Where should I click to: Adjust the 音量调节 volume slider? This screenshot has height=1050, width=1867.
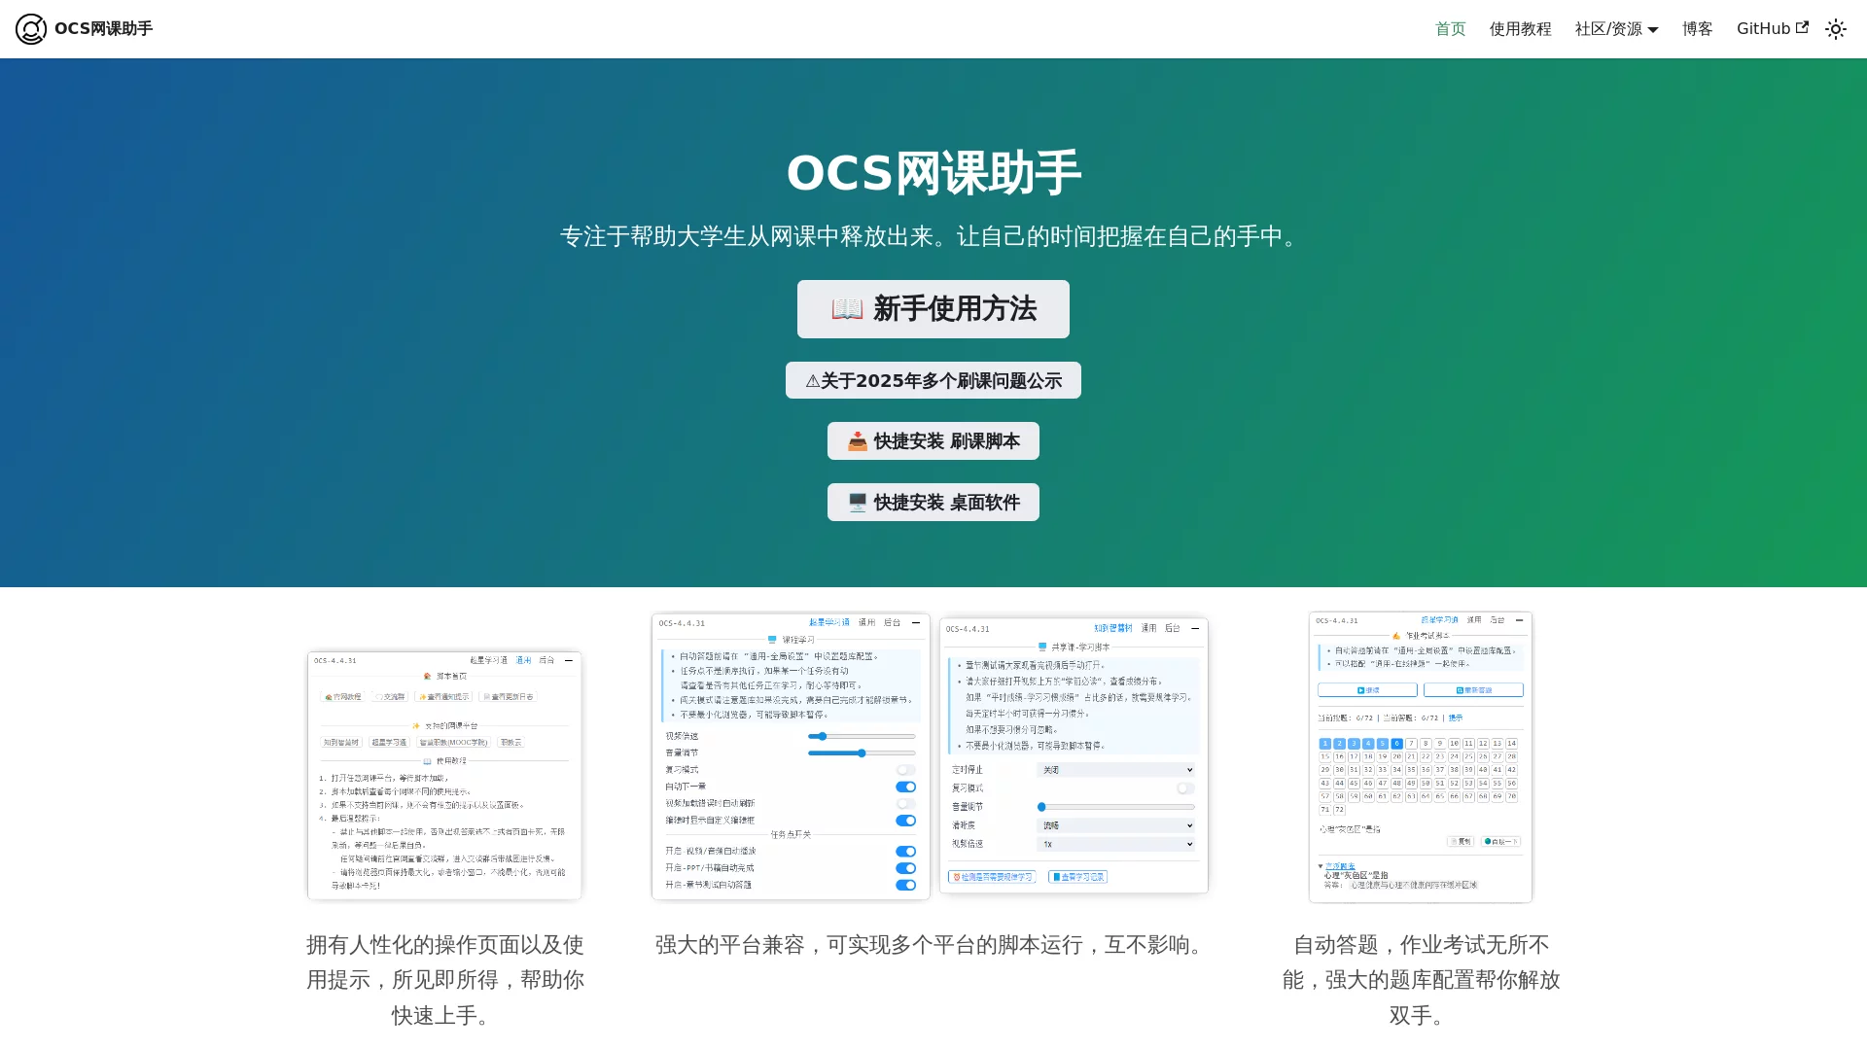coord(863,752)
